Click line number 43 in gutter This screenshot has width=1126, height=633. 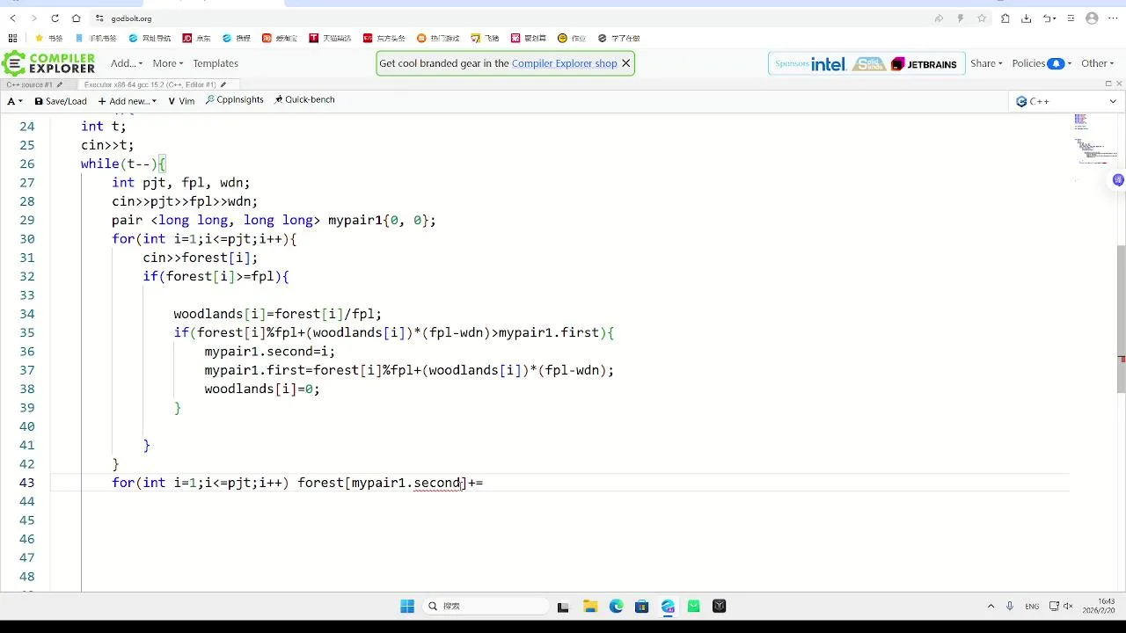click(x=26, y=483)
